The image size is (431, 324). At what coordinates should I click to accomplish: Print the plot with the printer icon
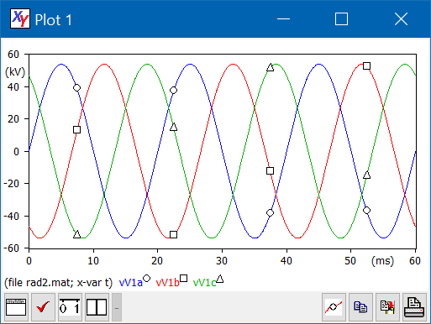pyautogui.click(x=414, y=307)
